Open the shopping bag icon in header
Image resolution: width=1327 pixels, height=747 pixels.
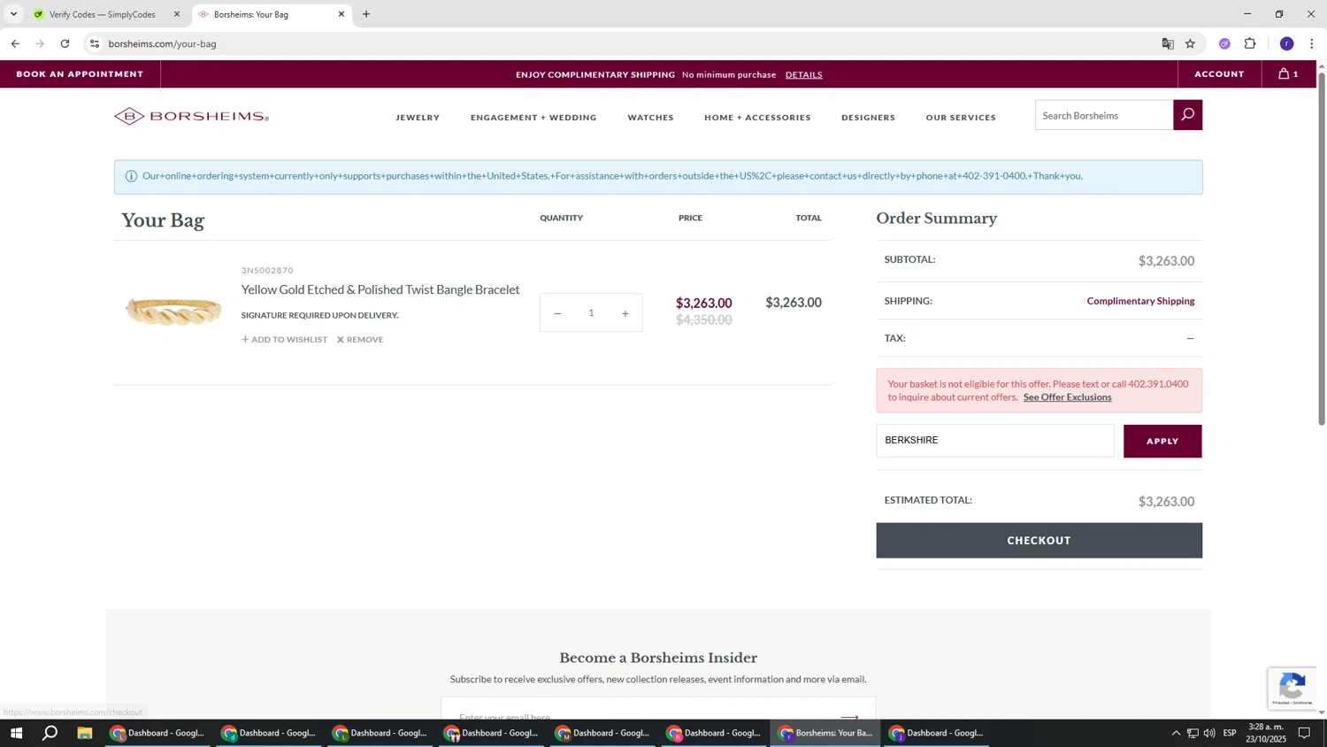(x=1288, y=74)
